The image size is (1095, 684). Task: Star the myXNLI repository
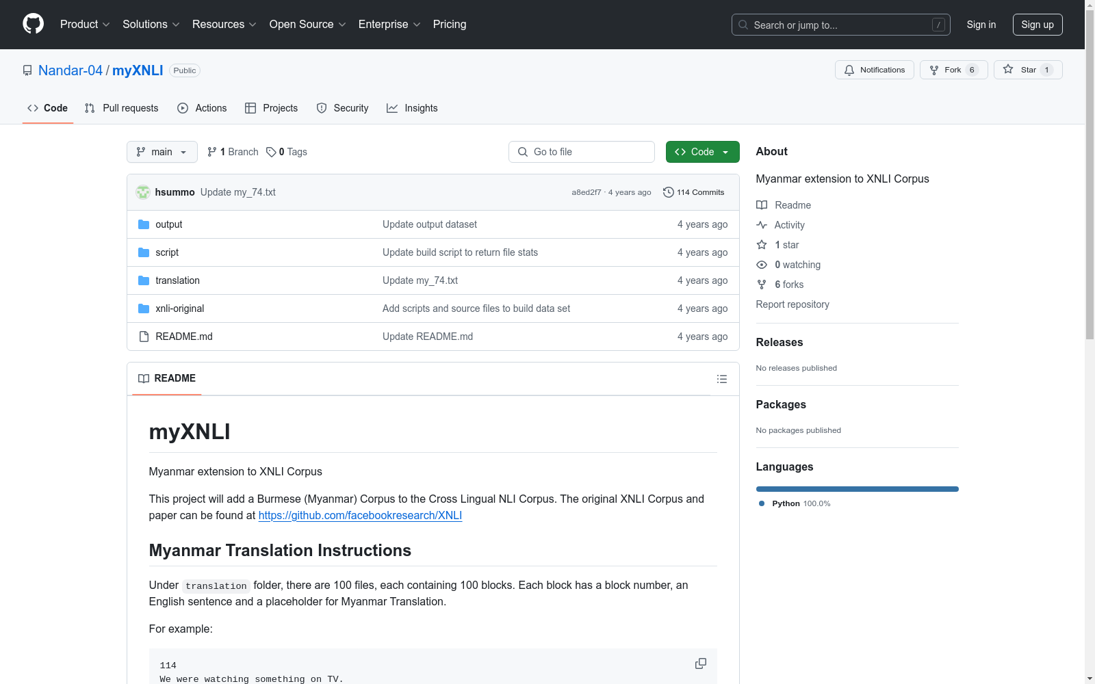coord(1028,70)
